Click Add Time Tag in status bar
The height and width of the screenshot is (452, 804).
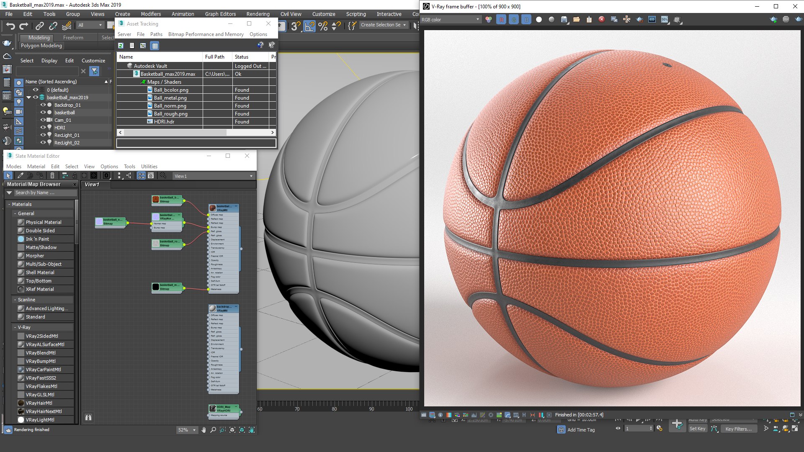581,430
